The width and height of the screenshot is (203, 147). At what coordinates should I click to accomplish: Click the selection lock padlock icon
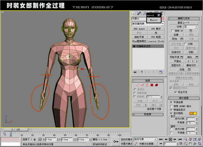35,139
